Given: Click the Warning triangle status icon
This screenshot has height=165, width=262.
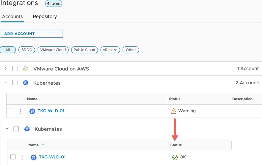Looking at the screenshot, I should (174, 111).
